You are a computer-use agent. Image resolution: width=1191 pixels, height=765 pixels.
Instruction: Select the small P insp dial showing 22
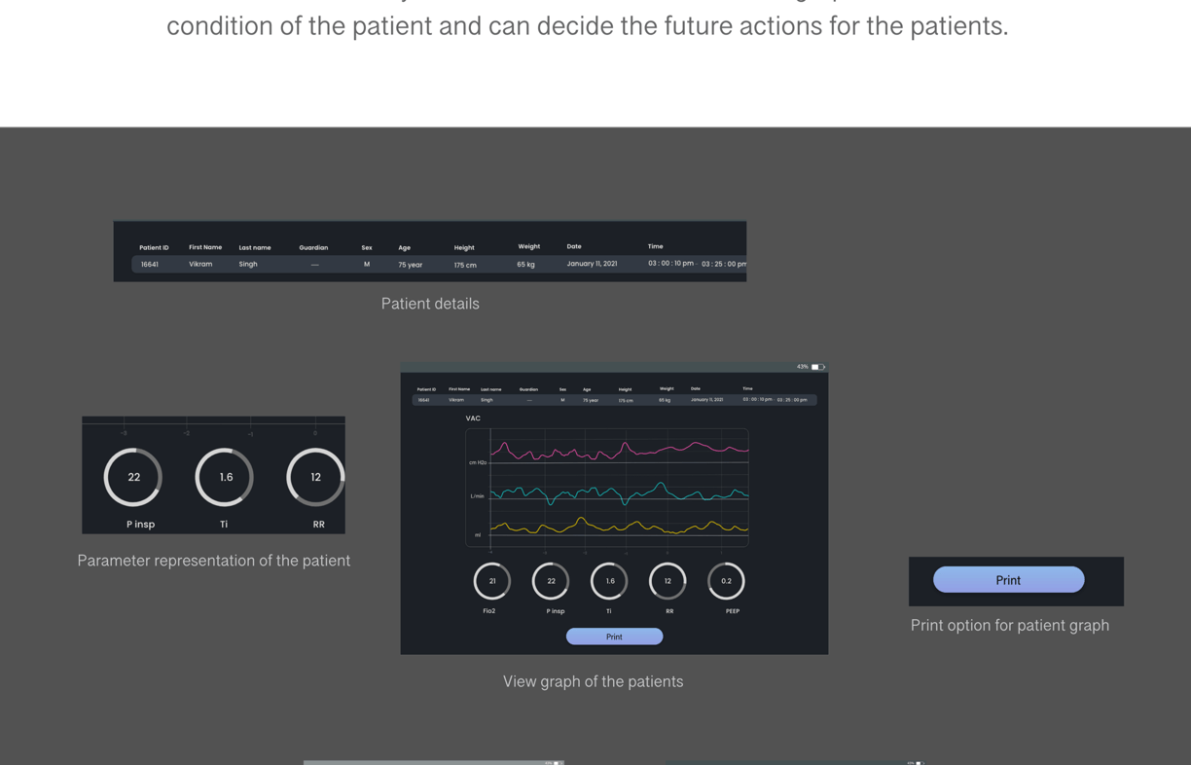pyautogui.click(x=551, y=581)
